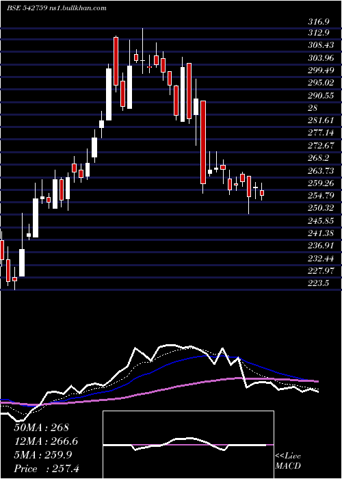Click the 254.79 price axis label

point(321,195)
